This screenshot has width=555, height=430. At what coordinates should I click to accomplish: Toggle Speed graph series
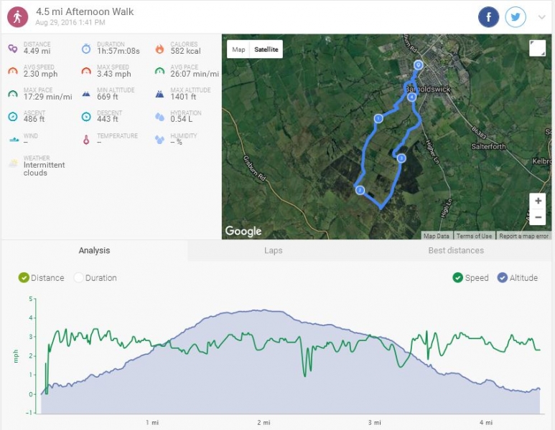coord(458,278)
